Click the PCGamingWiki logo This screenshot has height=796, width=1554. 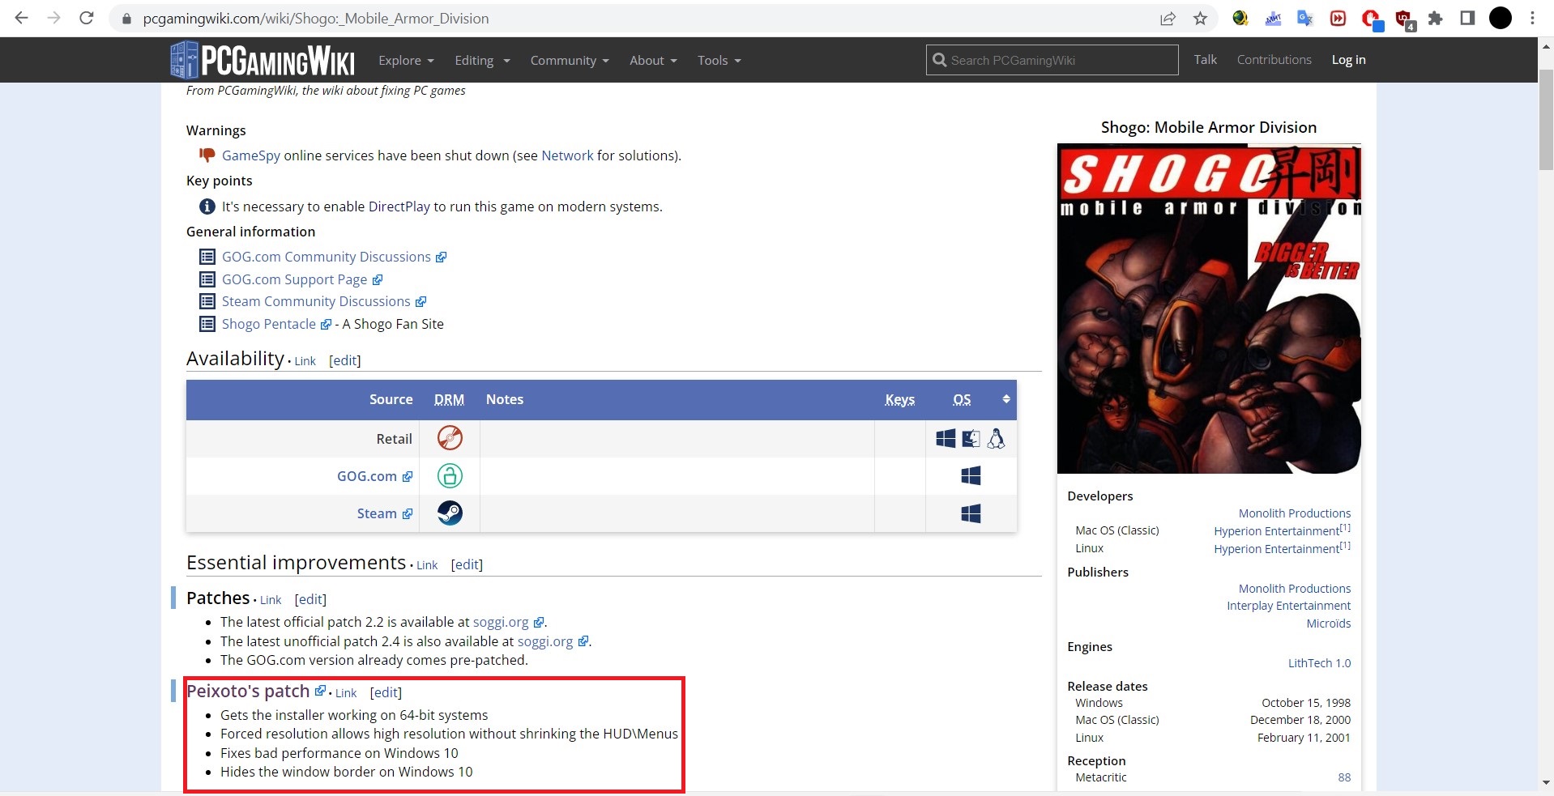[x=263, y=60]
